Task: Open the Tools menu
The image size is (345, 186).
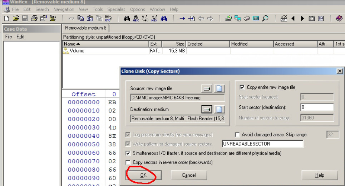Action: tap(98, 9)
